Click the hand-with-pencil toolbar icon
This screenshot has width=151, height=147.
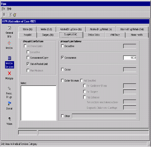15,15
